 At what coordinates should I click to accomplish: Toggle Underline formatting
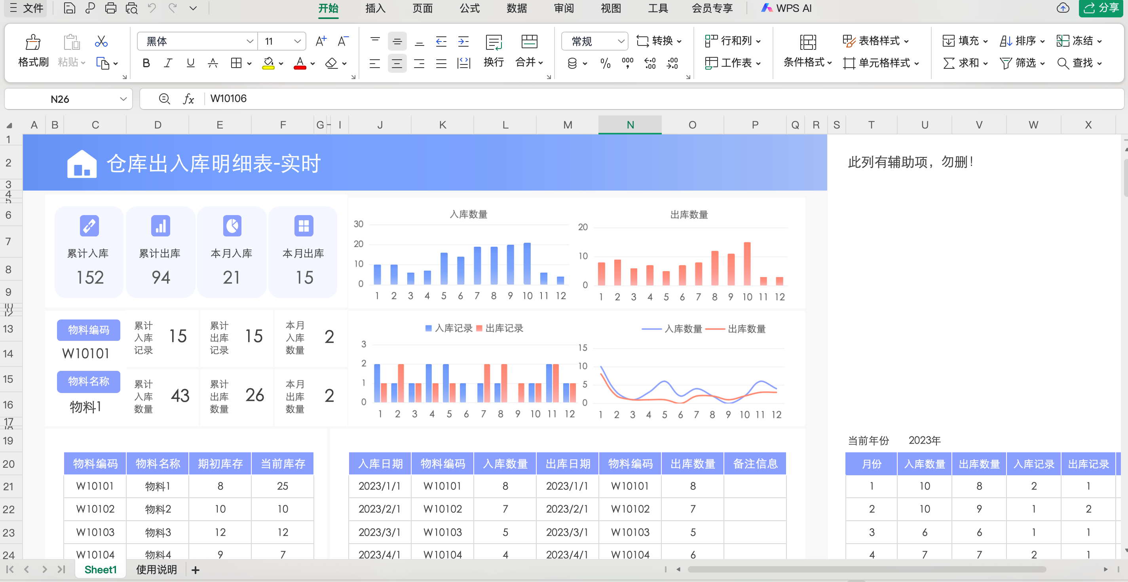pos(190,63)
